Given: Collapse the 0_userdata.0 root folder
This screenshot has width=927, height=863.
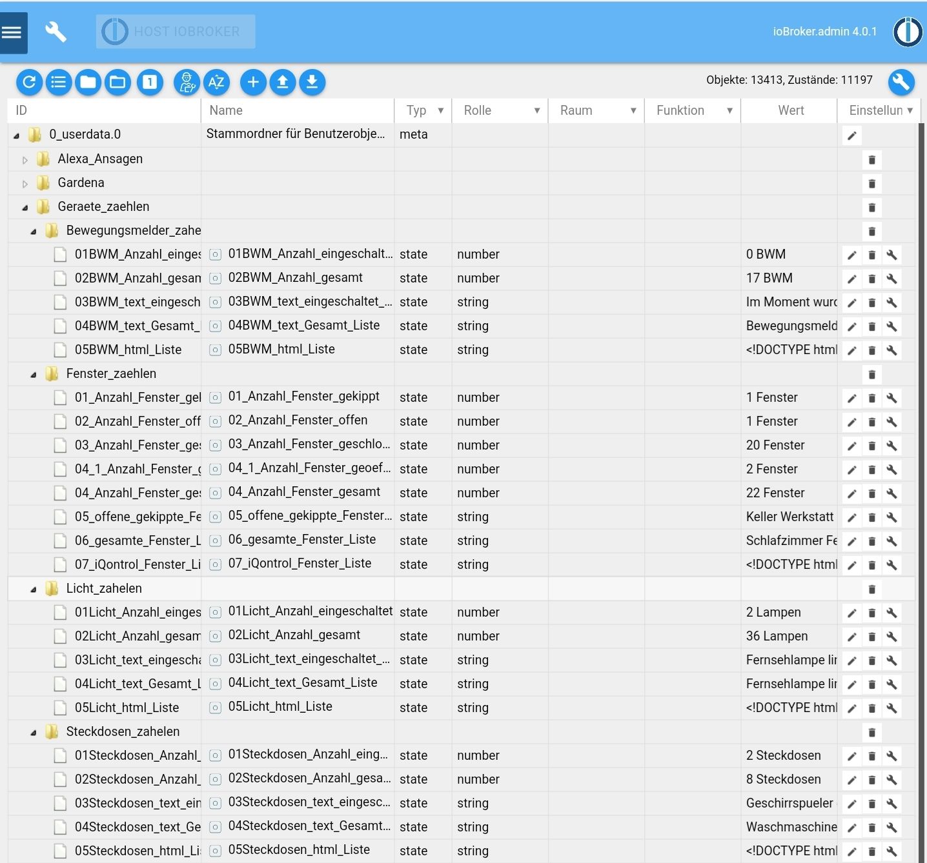Looking at the screenshot, I should pyautogui.click(x=17, y=135).
